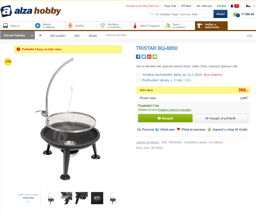This screenshot has height=214, width=256.
Task: Focus the Co hledáte search field
Action: (x=181, y=14)
